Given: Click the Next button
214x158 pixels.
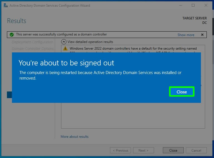Looking at the screenshot, I should 143,151.
